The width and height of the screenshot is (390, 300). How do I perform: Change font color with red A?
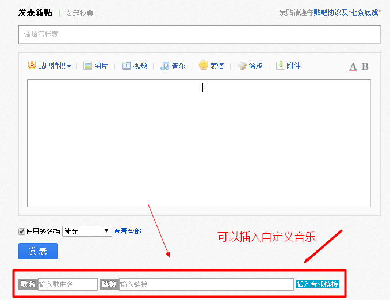353,67
